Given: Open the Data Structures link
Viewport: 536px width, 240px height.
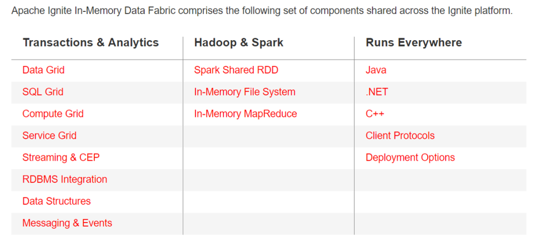Looking at the screenshot, I should point(57,201).
